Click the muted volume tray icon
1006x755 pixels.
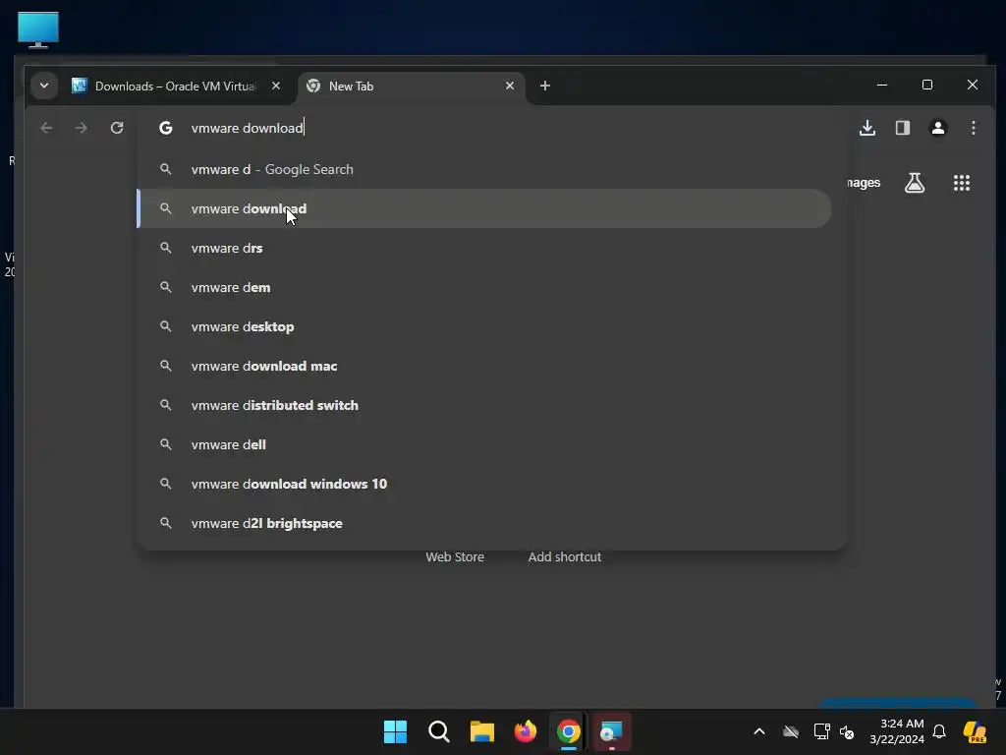pyautogui.click(x=847, y=731)
